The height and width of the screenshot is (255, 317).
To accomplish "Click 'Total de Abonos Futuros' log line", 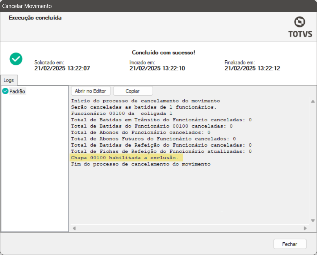I will tap(153, 139).
